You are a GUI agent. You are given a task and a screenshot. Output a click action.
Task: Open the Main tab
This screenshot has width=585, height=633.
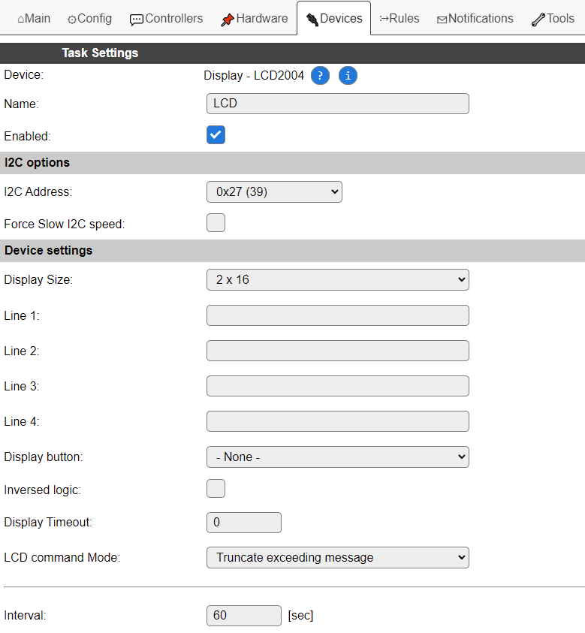coord(34,18)
